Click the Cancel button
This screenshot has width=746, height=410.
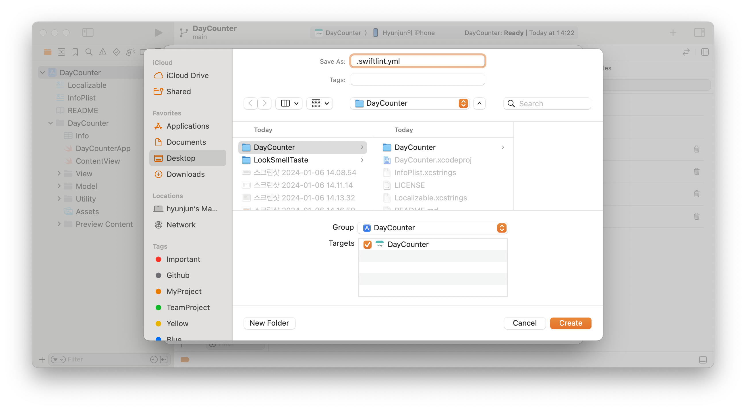coord(524,323)
